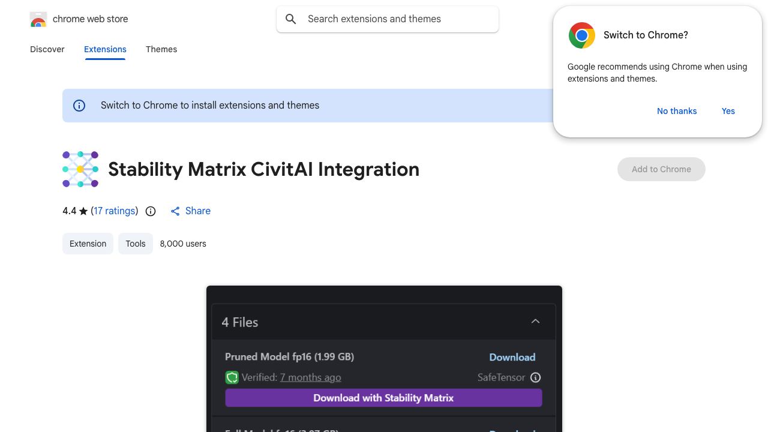The width and height of the screenshot is (768, 432).
Task: Click the Share link text
Action: coord(198,211)
